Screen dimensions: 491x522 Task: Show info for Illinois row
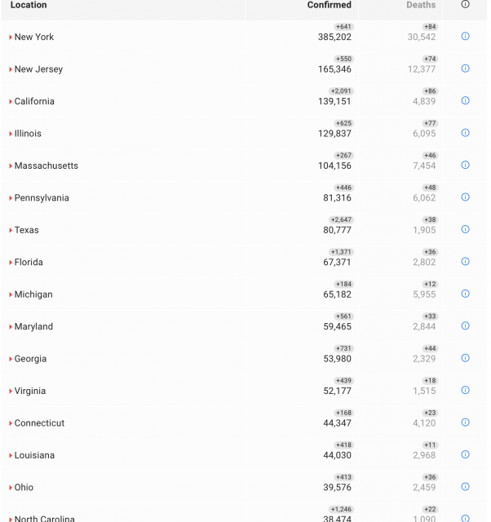tap(465, 133)
